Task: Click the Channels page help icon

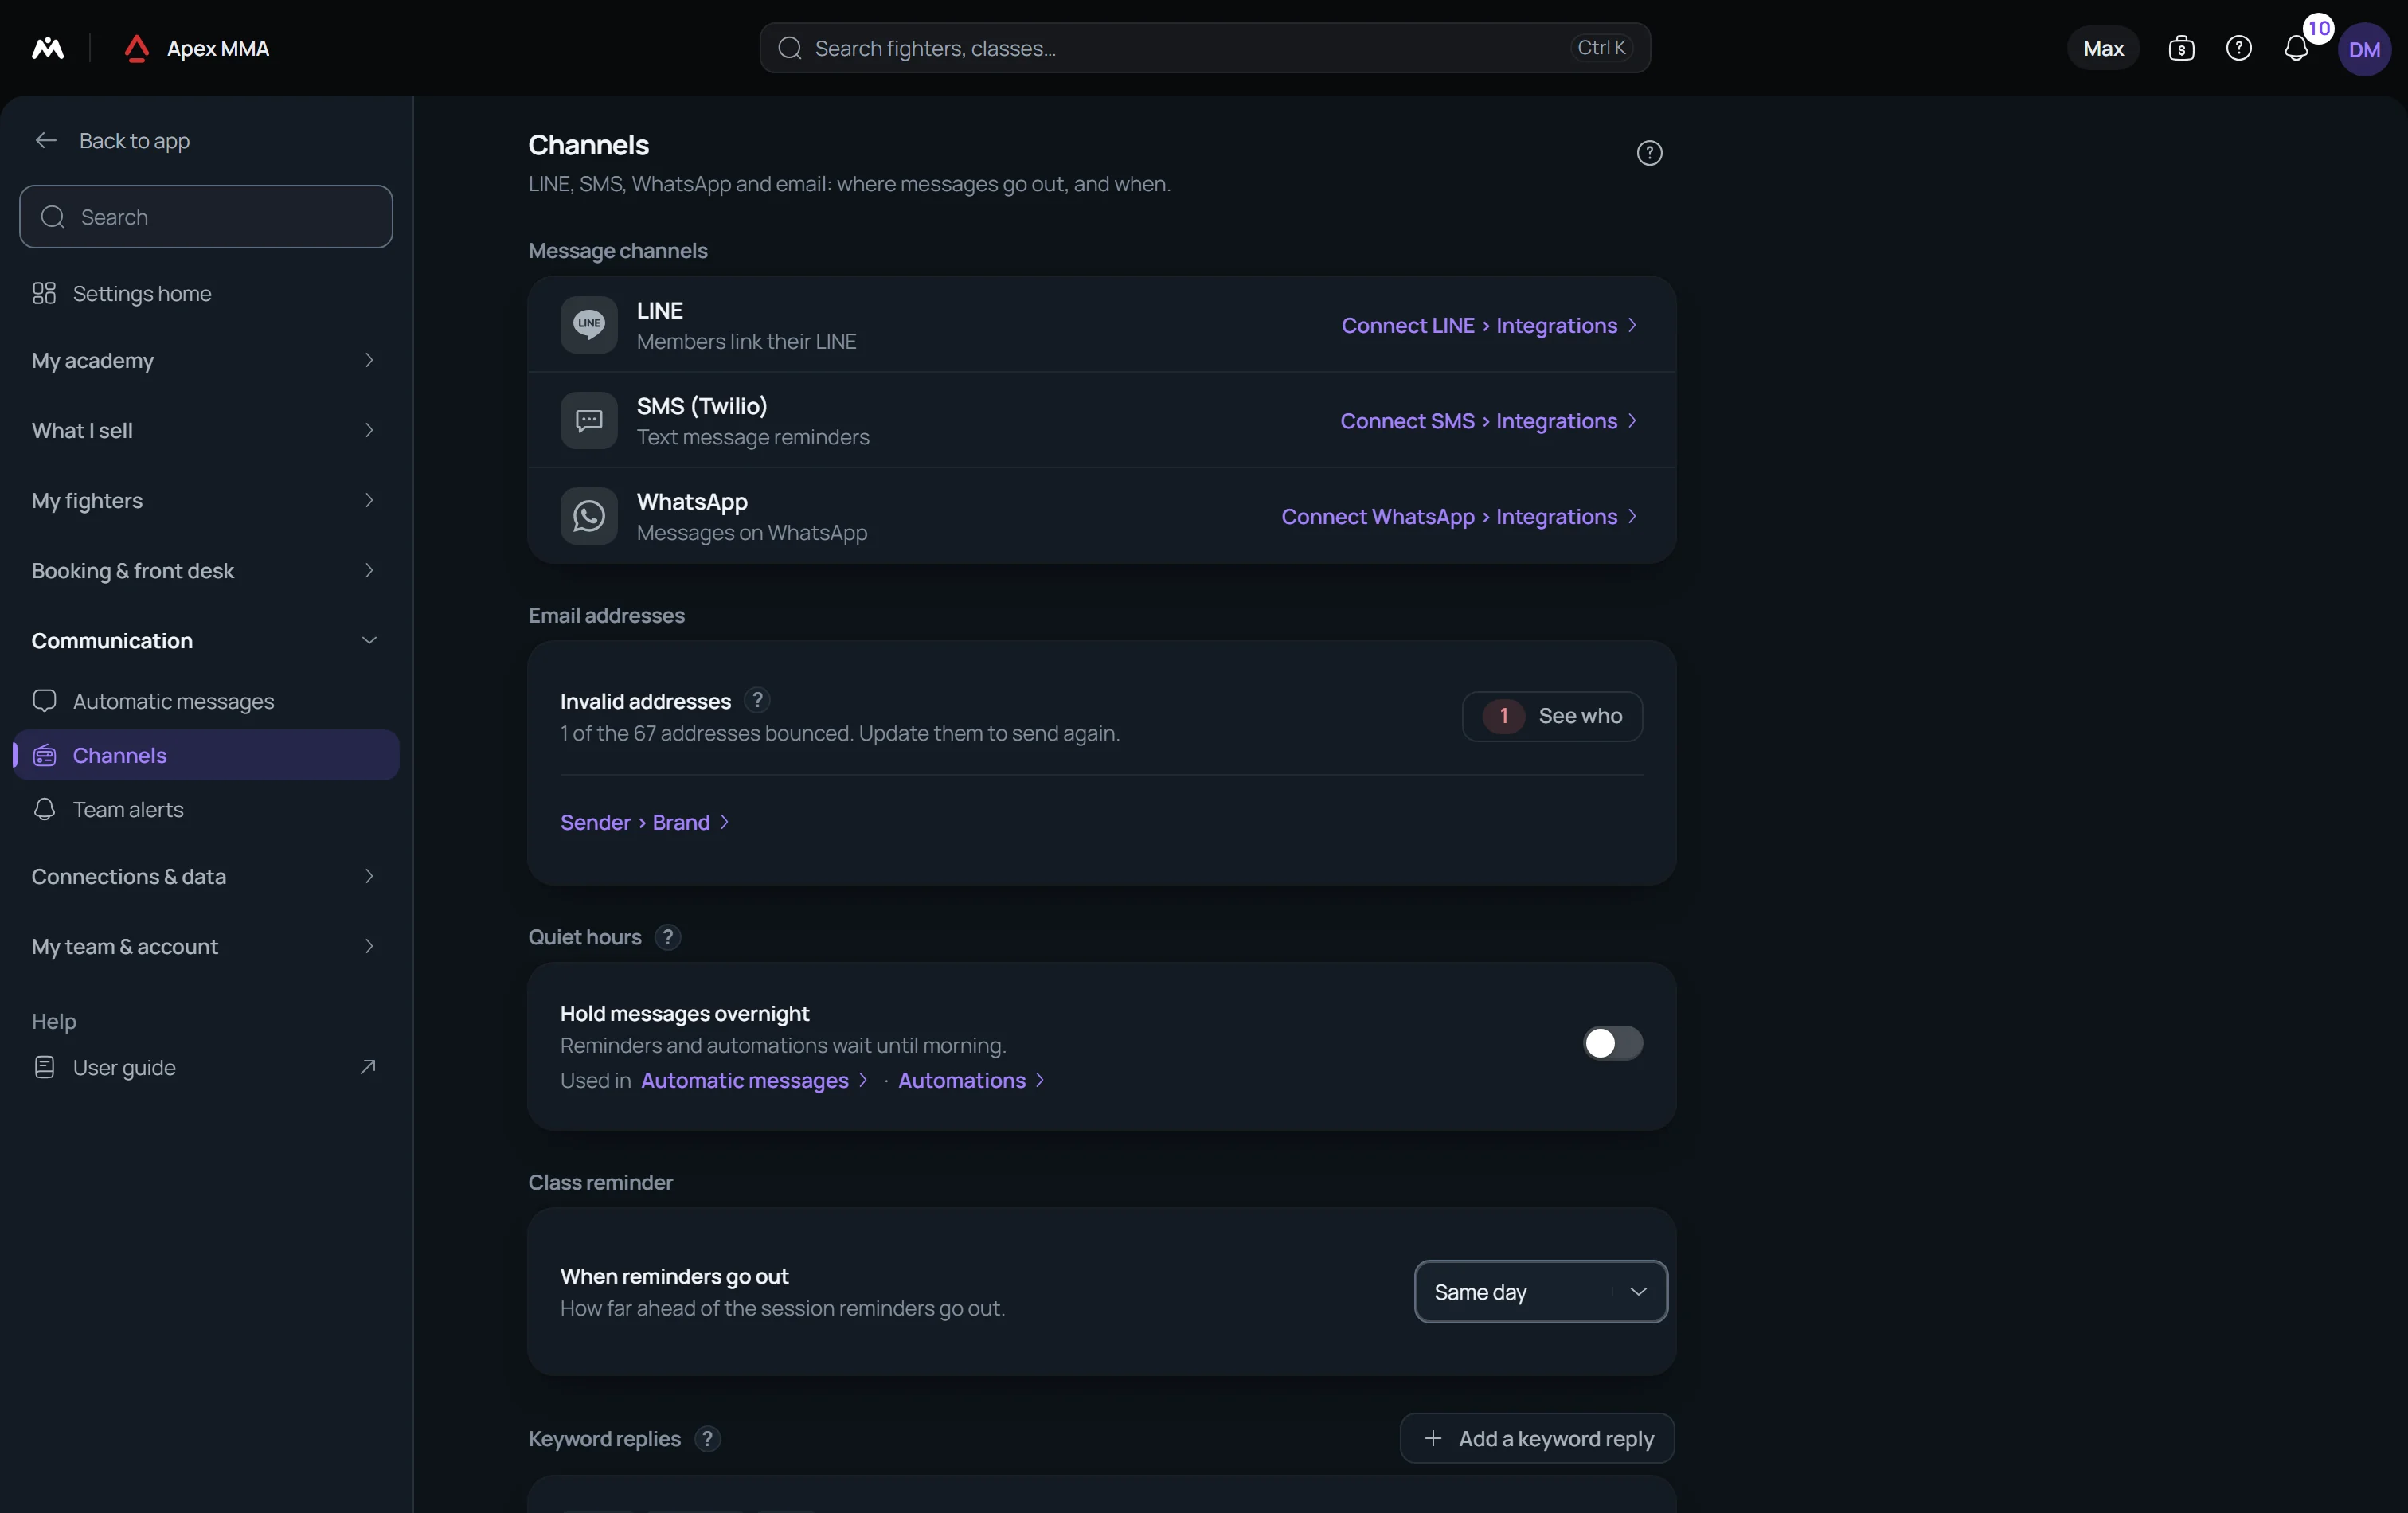Action: coord(1649,153)
